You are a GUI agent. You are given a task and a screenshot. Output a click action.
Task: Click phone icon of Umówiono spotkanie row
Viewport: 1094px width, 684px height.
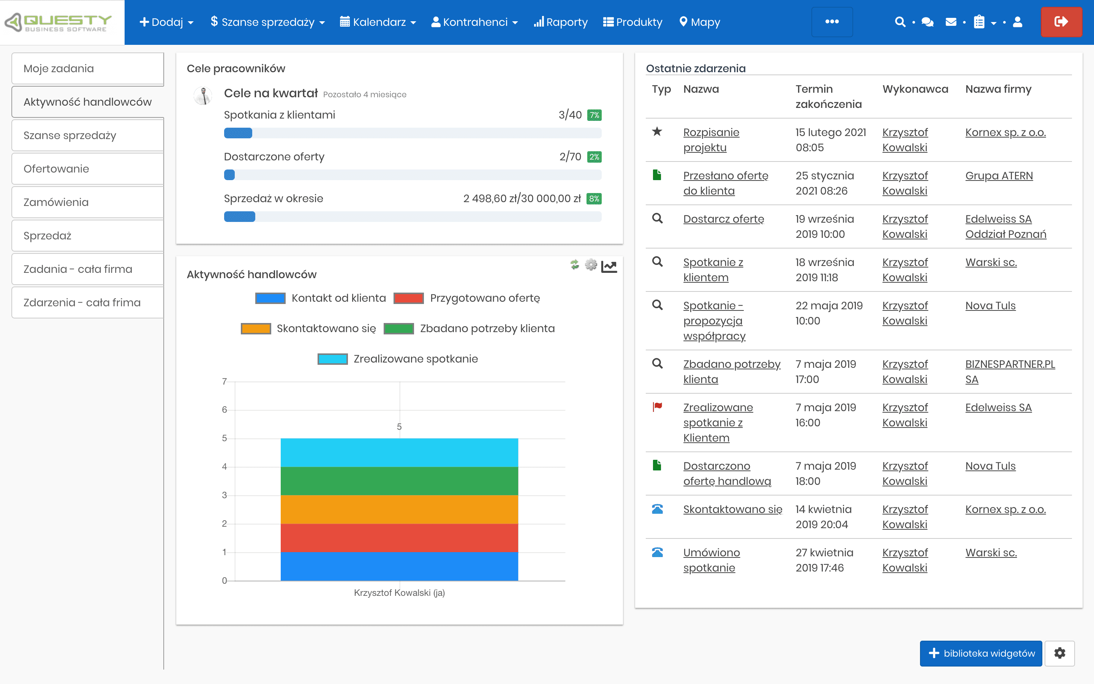[657, 553]
